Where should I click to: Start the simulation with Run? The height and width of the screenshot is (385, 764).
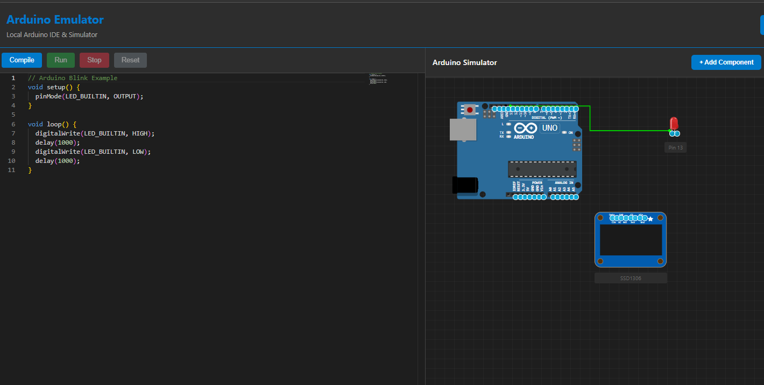click(61, 60)
